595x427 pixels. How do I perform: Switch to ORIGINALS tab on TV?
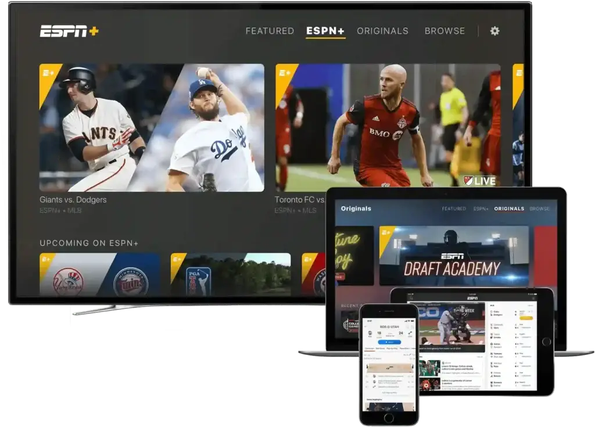click(x=382, y=31)
